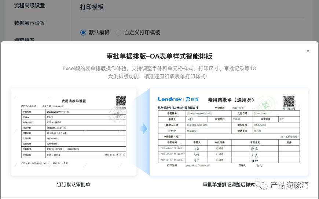This screenshot has width=319, height=199.
Task: Click the Landray logo in the form header
Action: [x=170, y=99]
